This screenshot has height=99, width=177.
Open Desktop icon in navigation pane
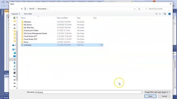click(15, 56)
